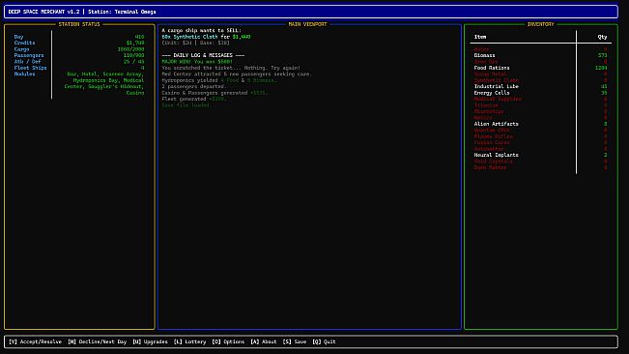Click the Synthetic Cloth offer line
The width and height of the screenshot is (629, 354).
(206, 37)
